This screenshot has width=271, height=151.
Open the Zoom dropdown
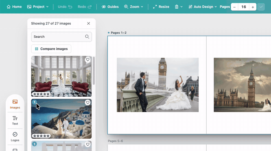tap(134, 7)
